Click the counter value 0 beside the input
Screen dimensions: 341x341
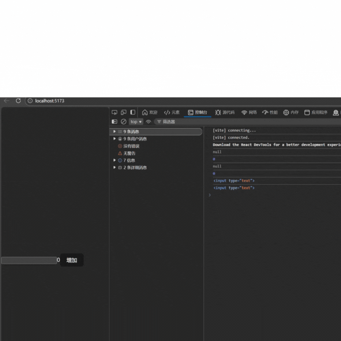[58, 260]
